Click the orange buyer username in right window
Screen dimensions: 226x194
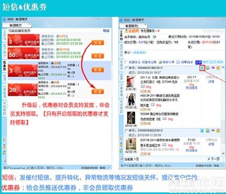[x=134, y=31]
